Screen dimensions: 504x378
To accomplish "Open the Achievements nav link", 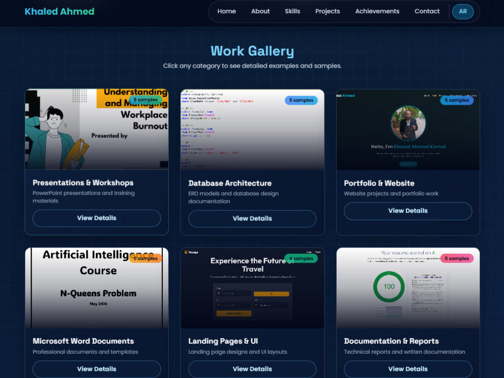I will (x=377, y=11).
